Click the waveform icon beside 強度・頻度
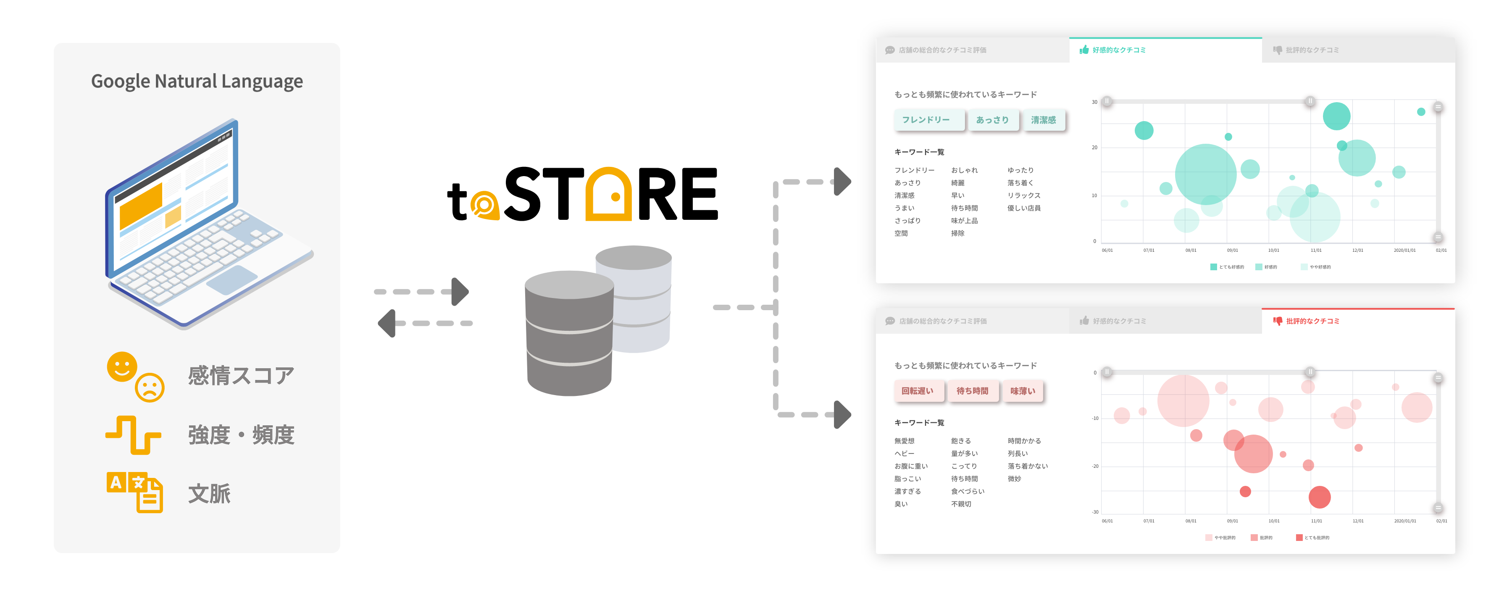The width and height of the screenshot is (1507, 596). point(133,435)
